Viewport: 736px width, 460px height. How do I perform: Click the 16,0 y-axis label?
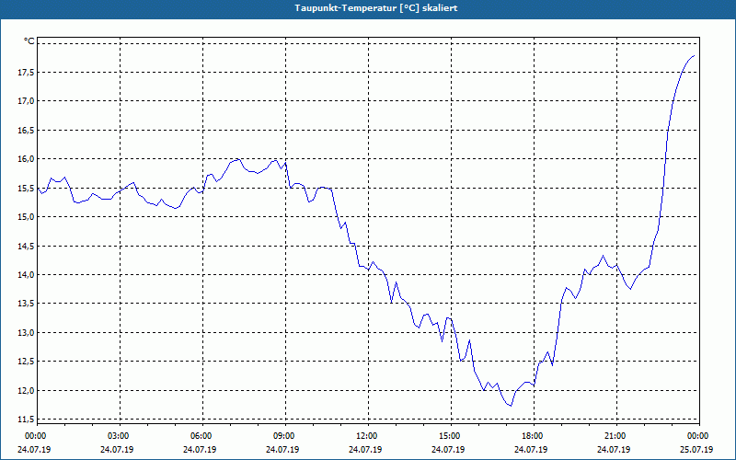click(27, 158)
